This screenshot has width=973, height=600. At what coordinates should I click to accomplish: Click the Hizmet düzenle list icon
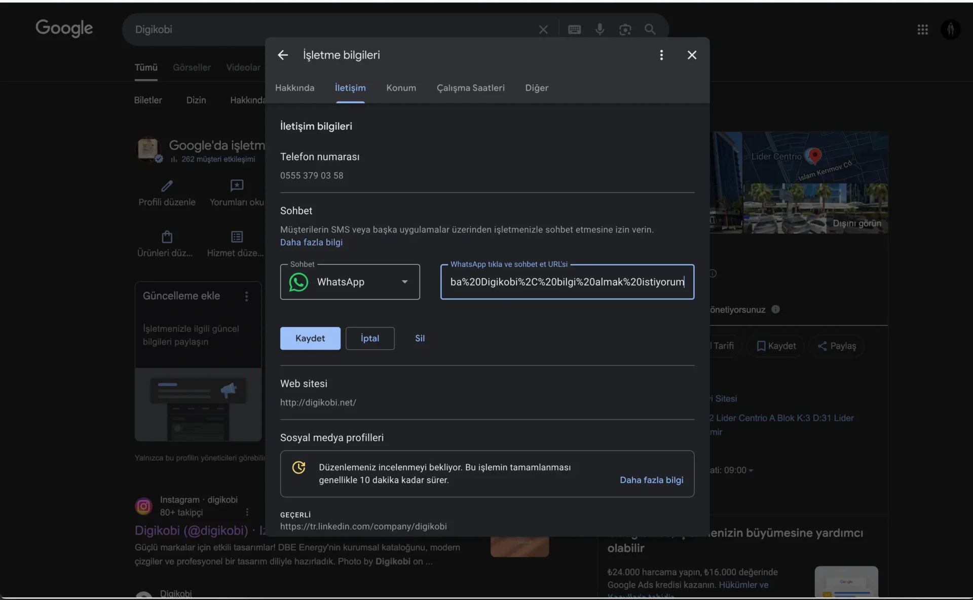pyautogui.click(x=237, y=237)
